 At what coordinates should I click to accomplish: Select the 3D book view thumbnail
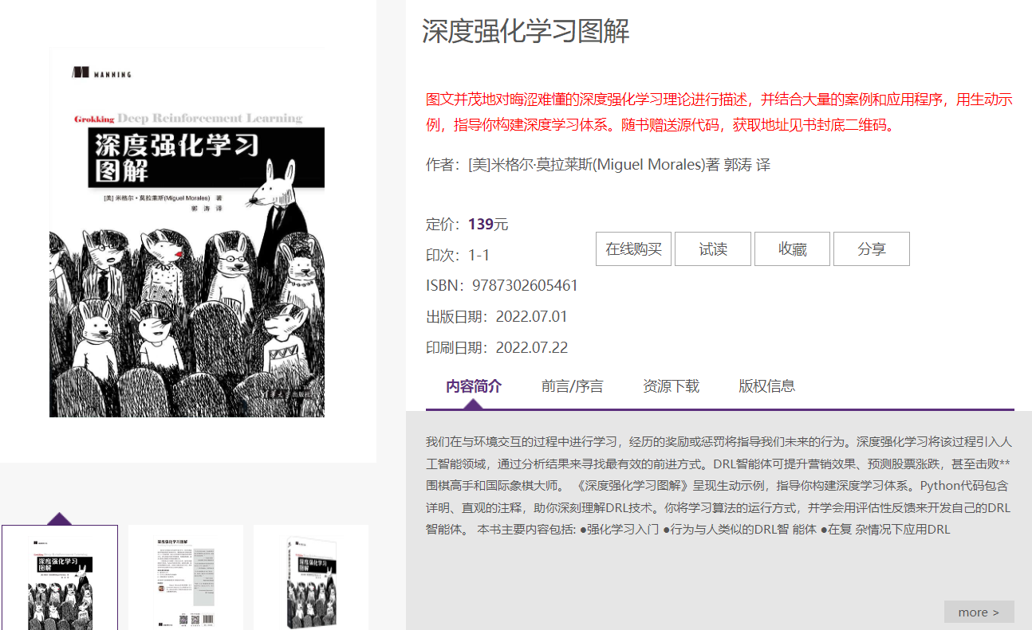(x=311, y=577)
